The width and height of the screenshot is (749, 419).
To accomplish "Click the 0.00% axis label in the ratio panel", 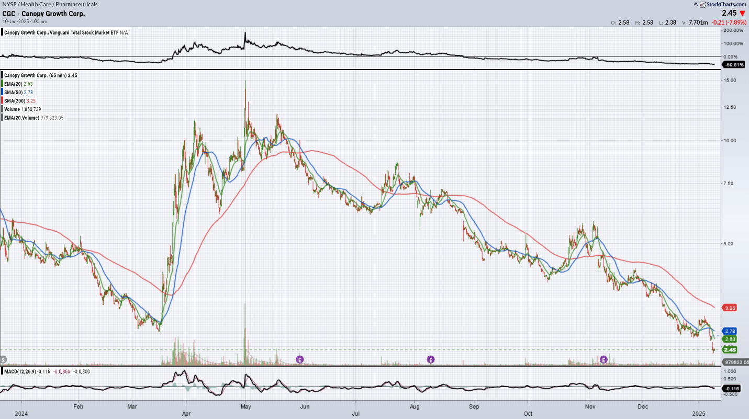I will [731, 56].
